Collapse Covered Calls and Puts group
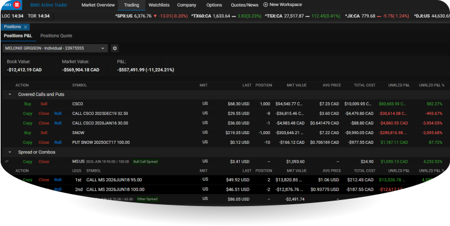Viewport: 450px width, 226px height. tap(10, 94)
